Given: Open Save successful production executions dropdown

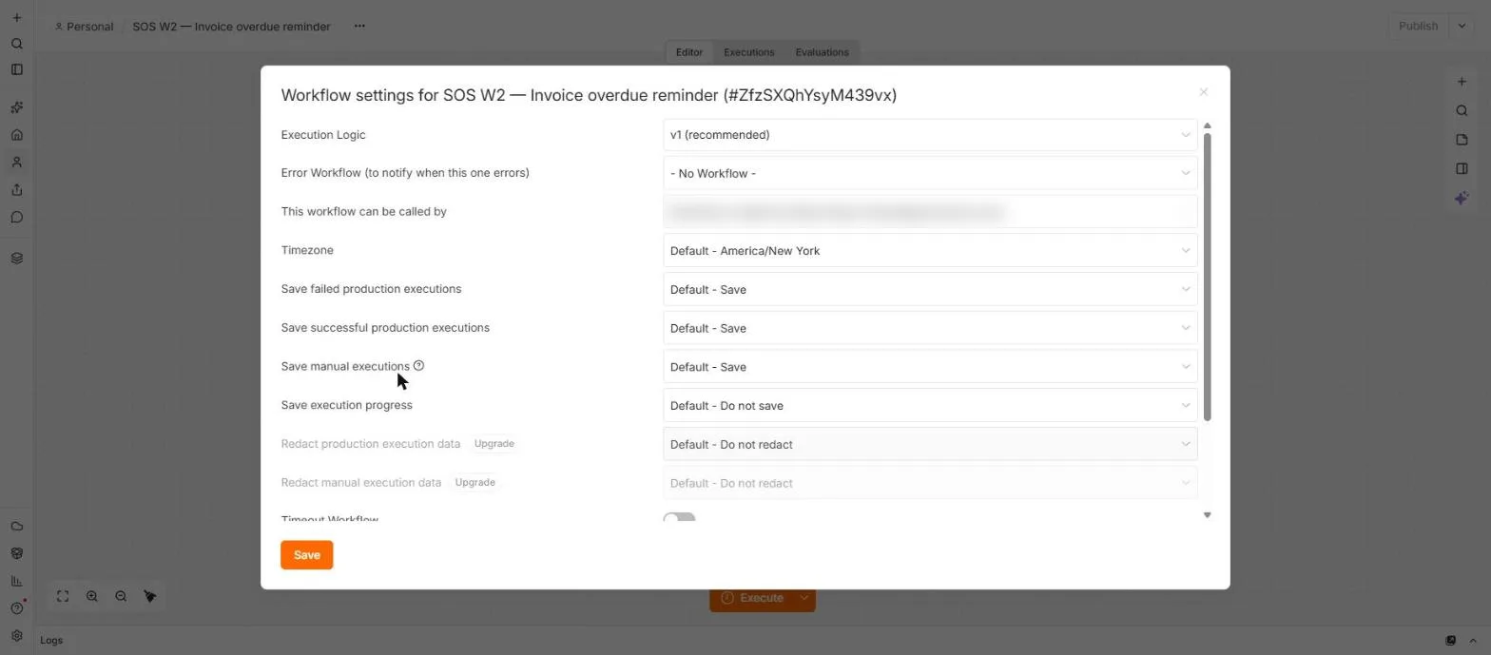Looking at the screenshot, I should coord(930,328).
